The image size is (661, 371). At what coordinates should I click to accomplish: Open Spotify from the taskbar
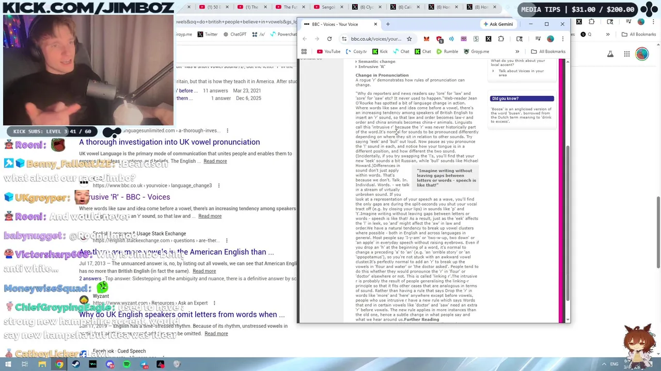click(x=127, y=364)
